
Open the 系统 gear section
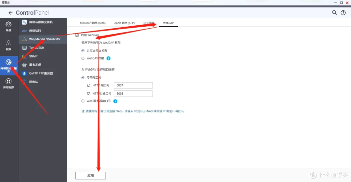click(8, 26)
